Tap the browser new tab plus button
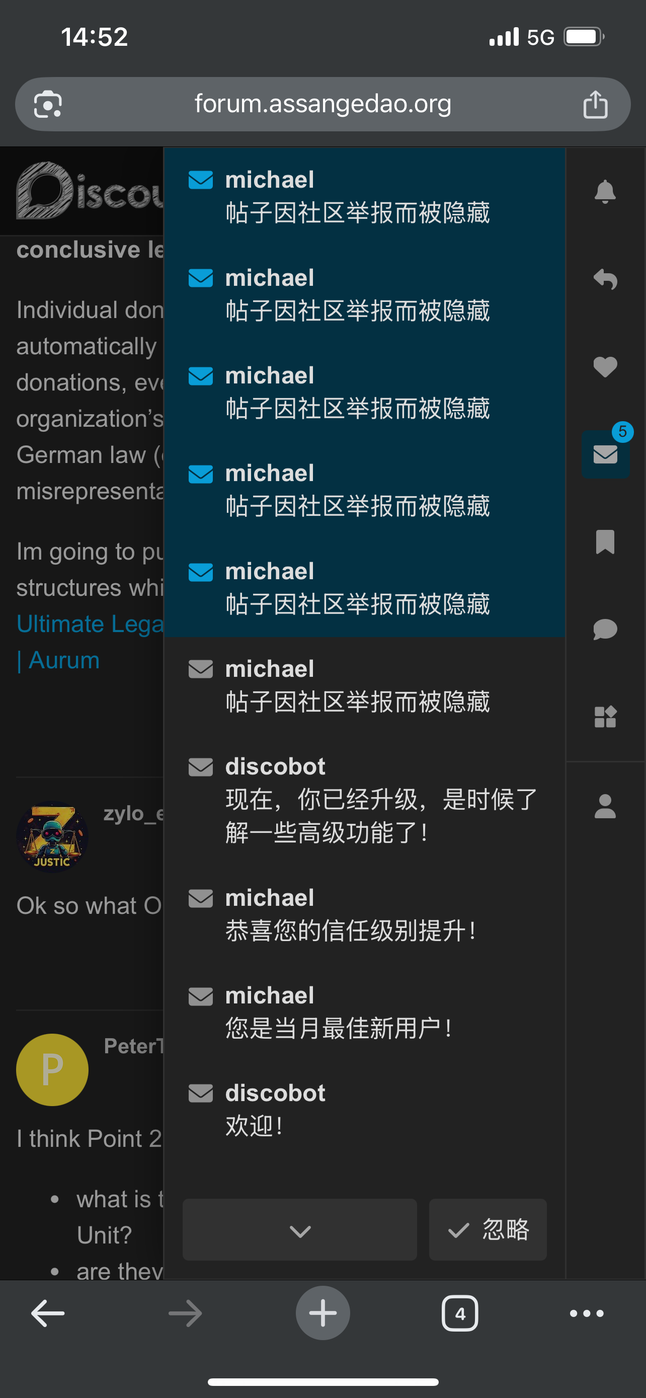 pos(322,1313)
